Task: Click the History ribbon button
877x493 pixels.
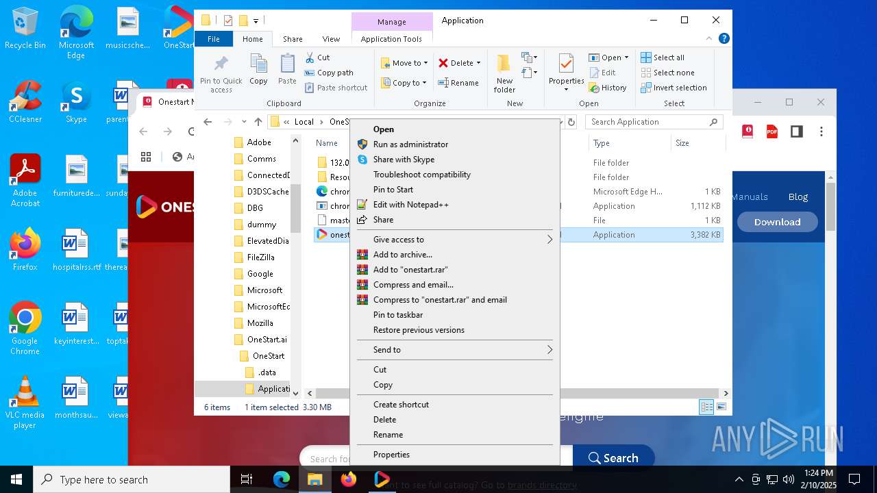Action: (607, 88)
